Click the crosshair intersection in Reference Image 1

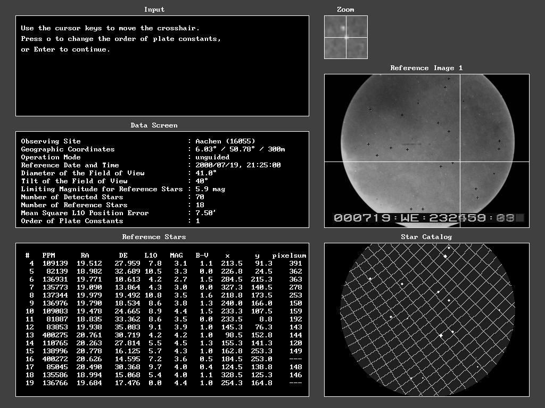pyautogui.click(x=460, y=161)
